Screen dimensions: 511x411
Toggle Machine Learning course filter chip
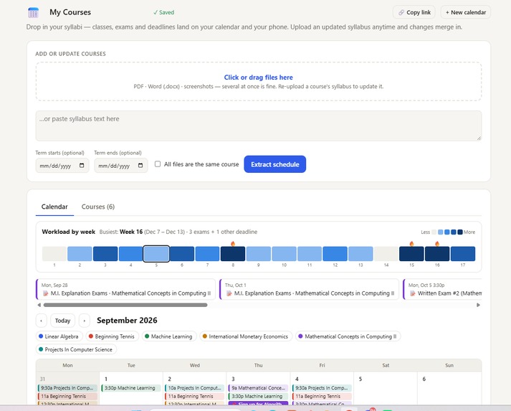(x=169, y=336)
